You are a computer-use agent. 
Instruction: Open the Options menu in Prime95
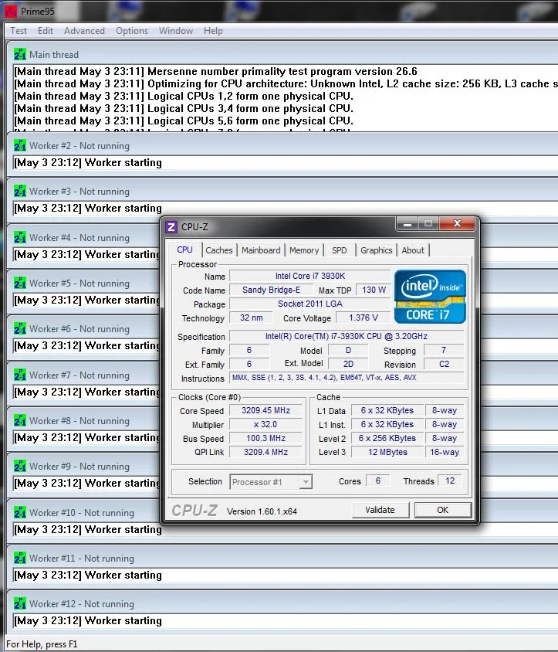click(x=132, y=31)
